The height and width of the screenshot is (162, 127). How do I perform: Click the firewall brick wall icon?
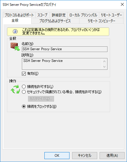[15, 47]
